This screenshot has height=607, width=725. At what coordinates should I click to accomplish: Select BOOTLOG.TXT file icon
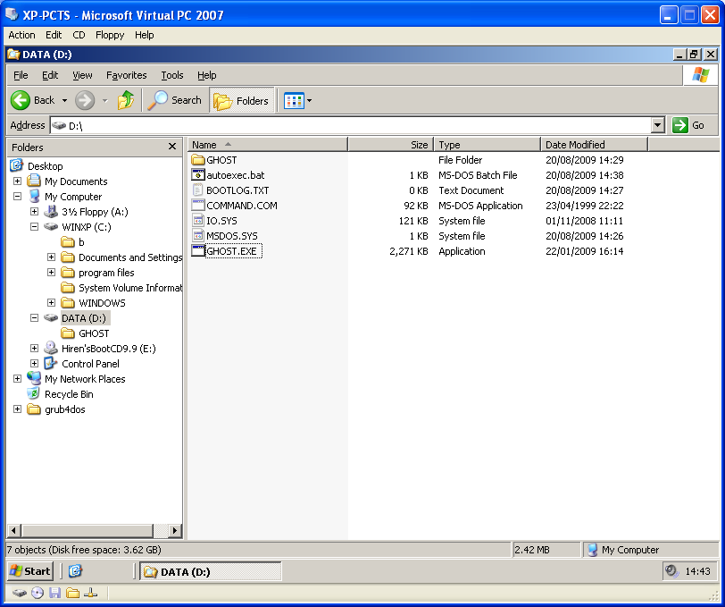(198, 190)
